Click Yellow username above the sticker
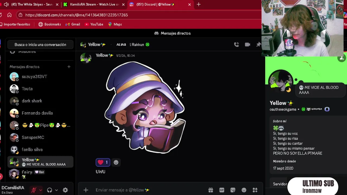 click(x=104, y=55)
